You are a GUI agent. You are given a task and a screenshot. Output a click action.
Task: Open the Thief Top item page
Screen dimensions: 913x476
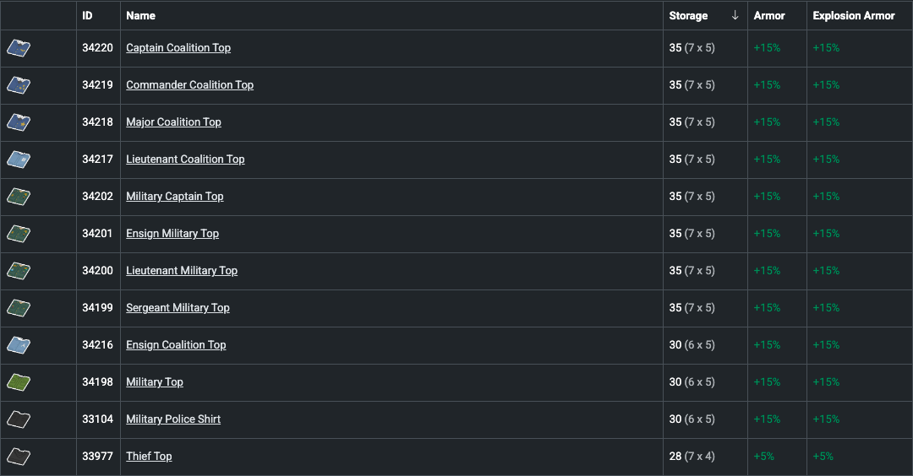pyautogui.click(x=149, y=457)
